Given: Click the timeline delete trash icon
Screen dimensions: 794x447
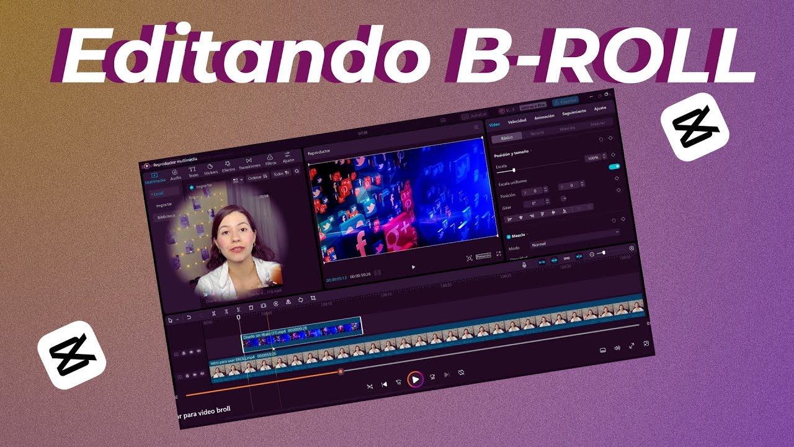Looking at the screenshot, I should pyautogui.click(x=251, y=307).
